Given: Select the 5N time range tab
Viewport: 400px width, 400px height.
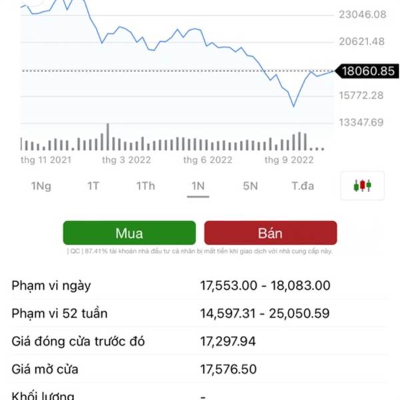Looking at the screenshot, I should [250, 186].
